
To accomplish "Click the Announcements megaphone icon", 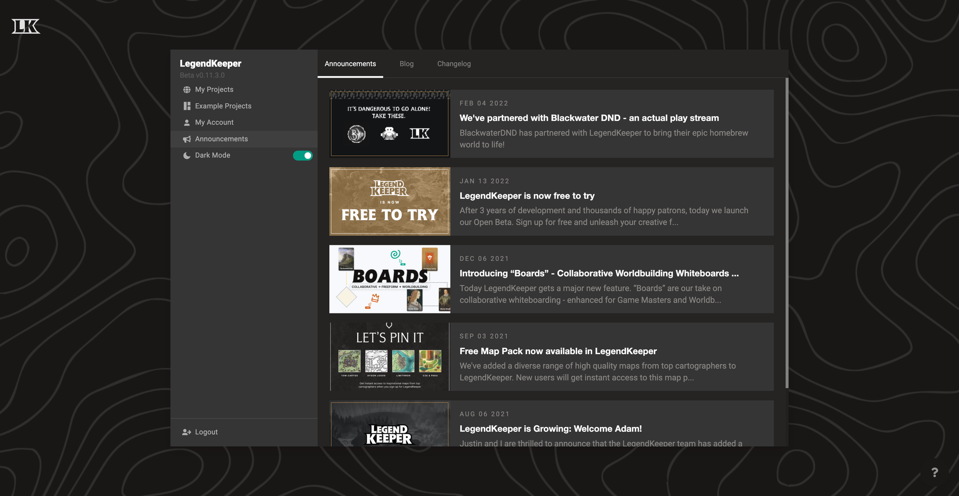I will pyautogui.click(x=187, y=138).
